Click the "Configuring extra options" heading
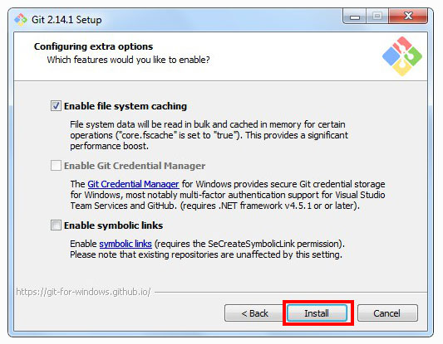Viewport: 443px width, 344px height. (x=94, y=46)
